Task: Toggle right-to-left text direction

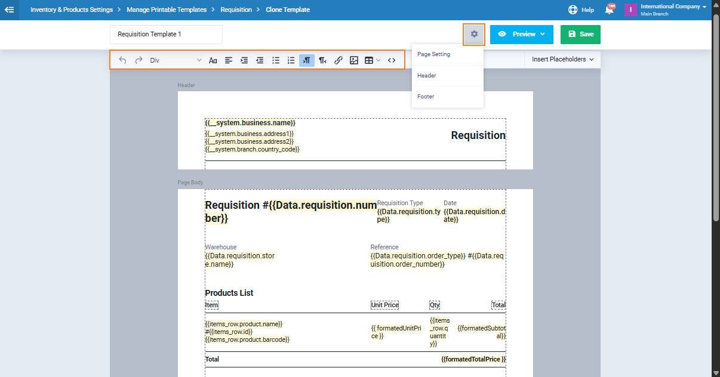Action: [x=322, y=60]
